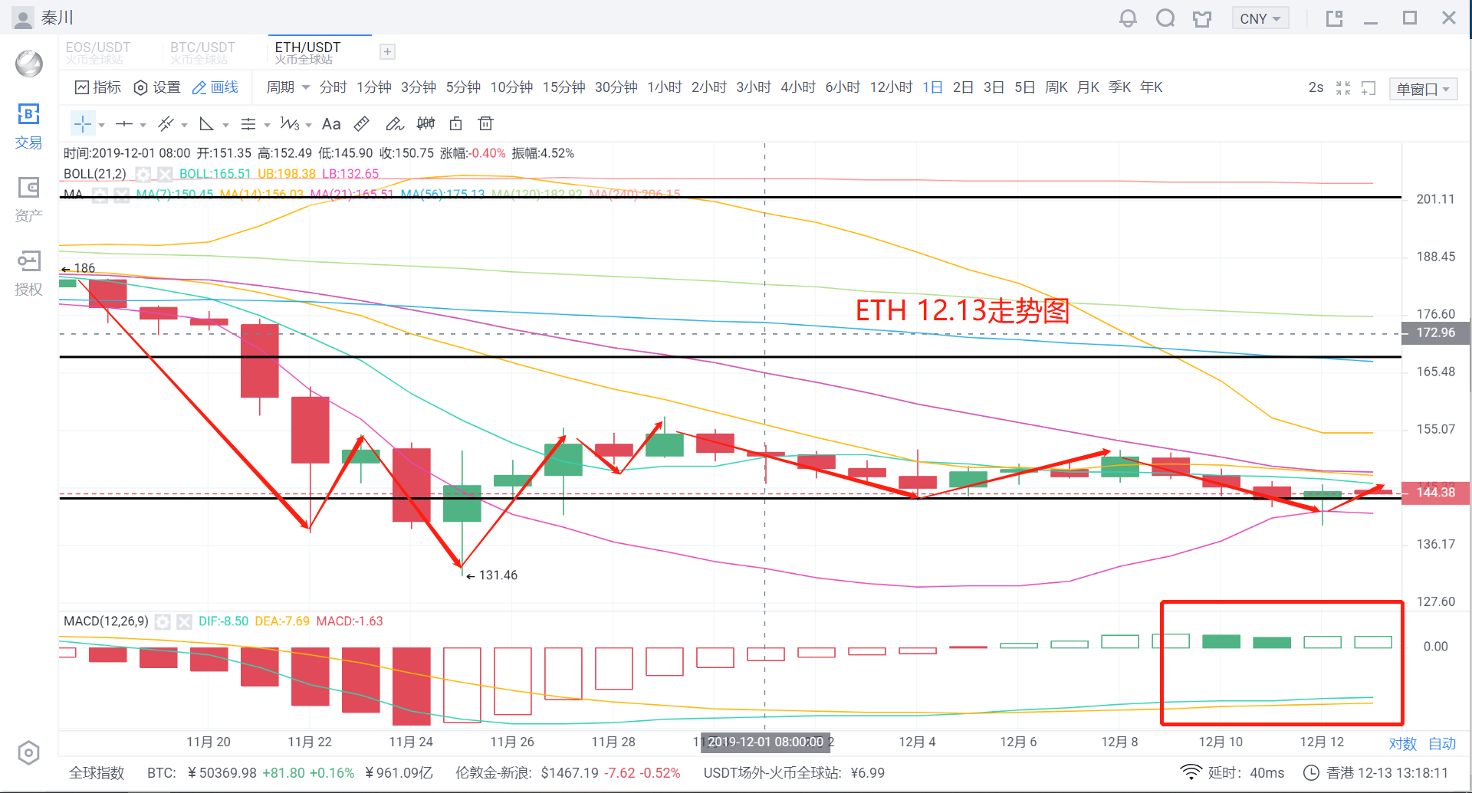Switch to the EOS/USDT tab

[x=97, y=52]
